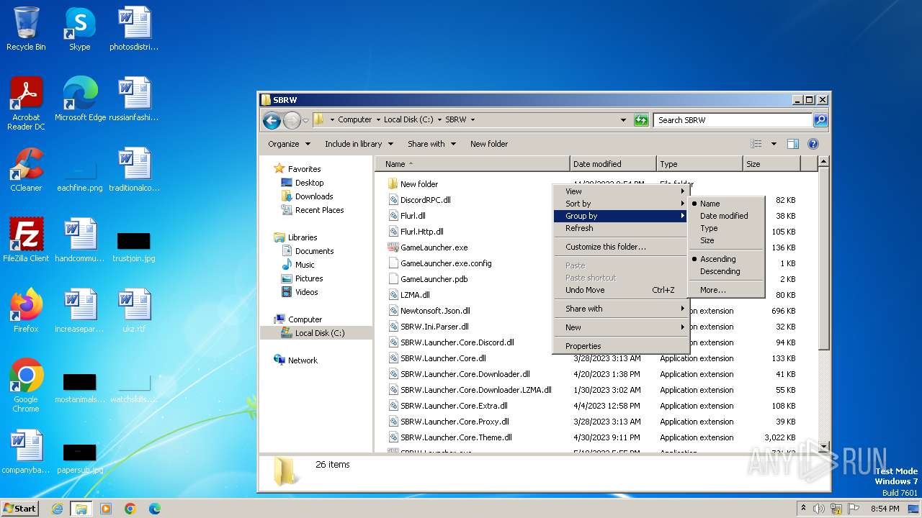The height and width of the screenshot is (518, 922).
Task: Open CCleaner desktop shortcut
Action: pos(26,170)
